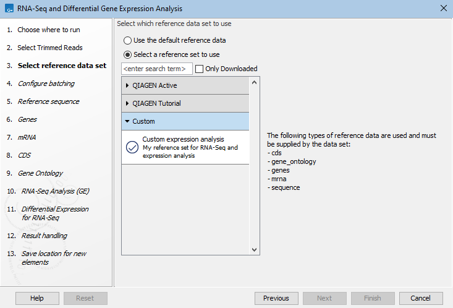453x308 pixels.
Task: Select 'Use the default reference data' option
Action: [127, 40]
